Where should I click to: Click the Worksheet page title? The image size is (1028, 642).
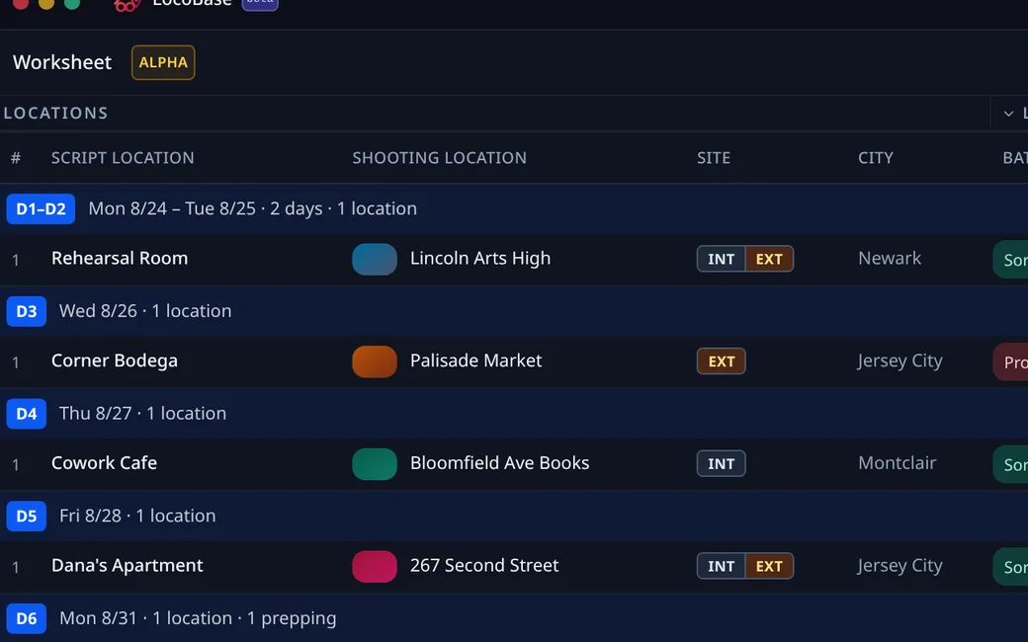pos(62,62)
